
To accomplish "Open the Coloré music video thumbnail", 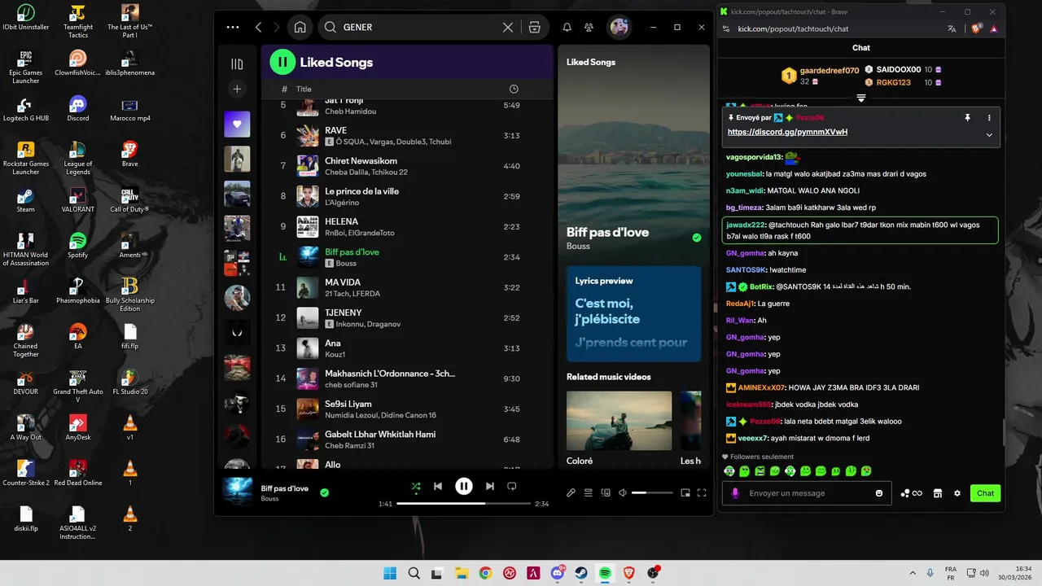I will tap(619, 421).
